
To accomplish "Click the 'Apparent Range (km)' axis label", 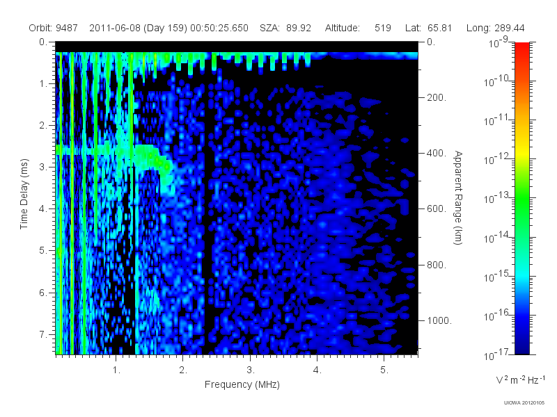I will [x=458, y=197].
